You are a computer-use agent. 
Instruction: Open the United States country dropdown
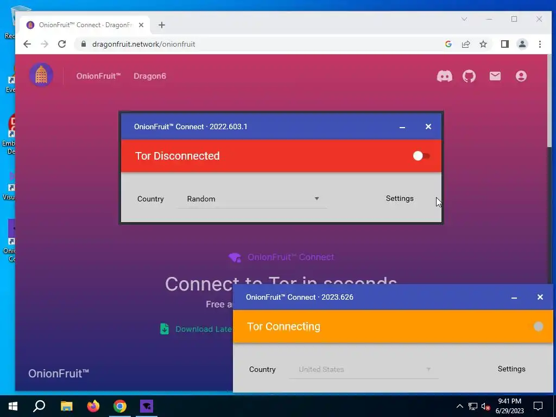coord(364,369)
